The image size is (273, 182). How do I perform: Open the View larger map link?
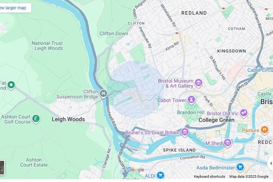[x=13, y=8]
